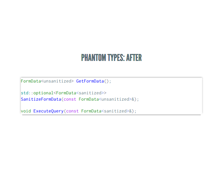The width and height of the screenshot is (223, 172).
Task: Click const in the SanitizeFormData line
Action: pyautogui.click(x=70, y=99)
